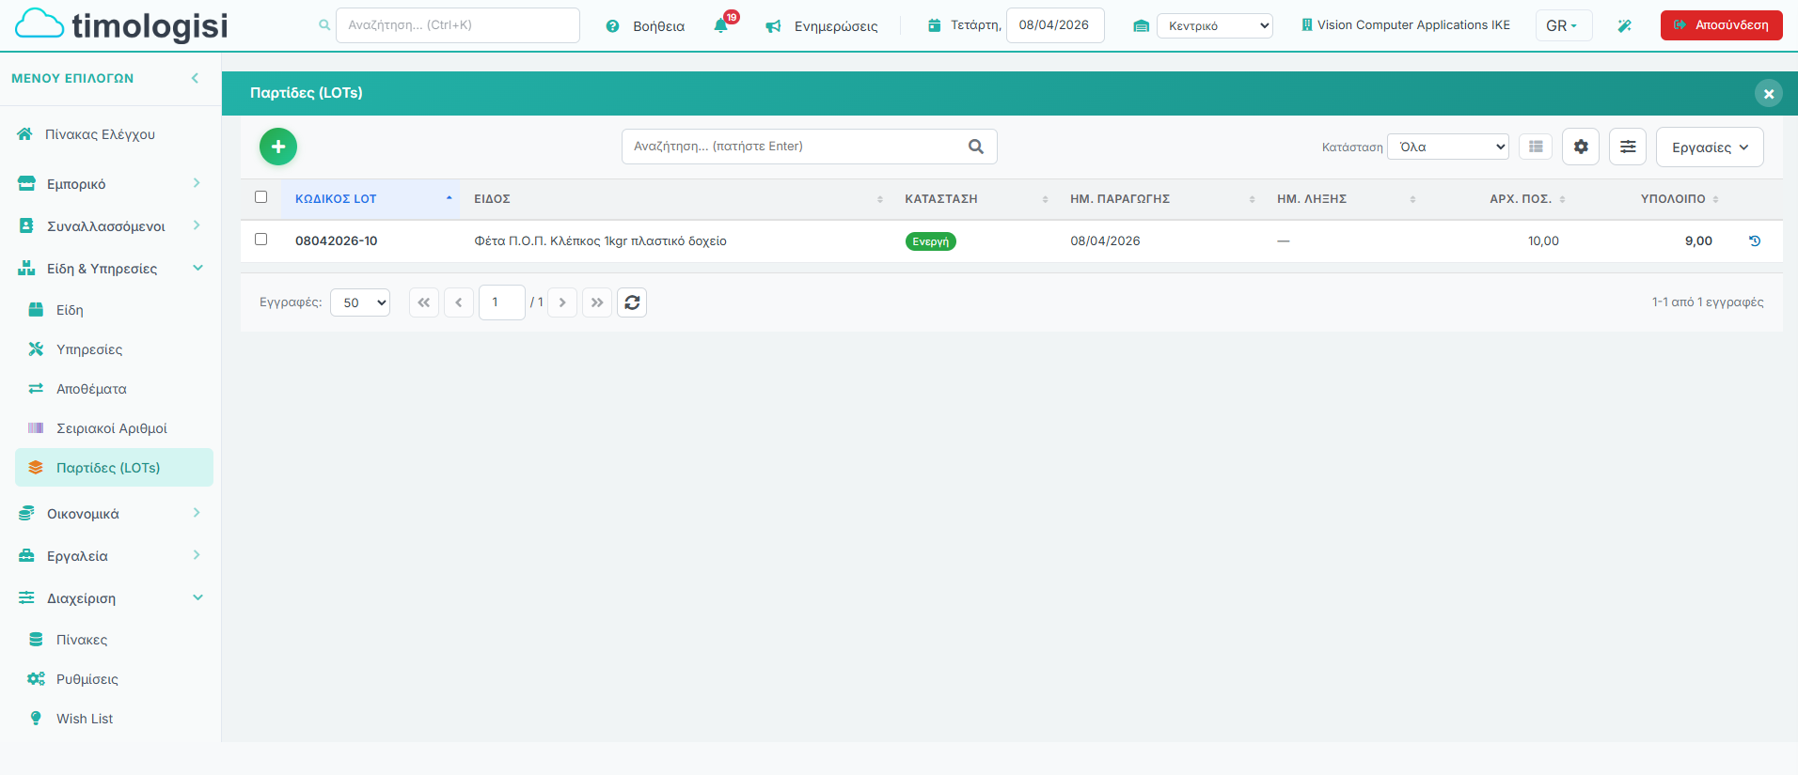The image size is (1798, 775).
Task: Open the Wish List item
Action: tap(114, 719)
